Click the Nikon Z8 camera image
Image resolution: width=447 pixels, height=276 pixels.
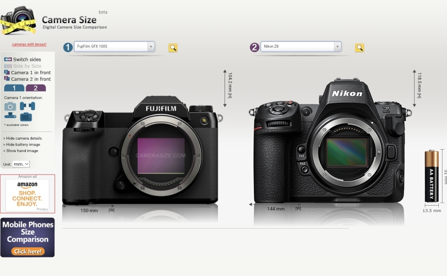pos(330,141)
